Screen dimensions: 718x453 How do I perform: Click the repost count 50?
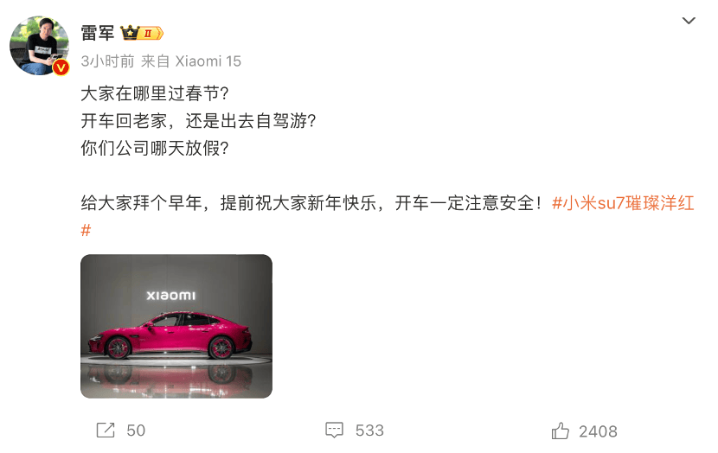pos(136,431)
